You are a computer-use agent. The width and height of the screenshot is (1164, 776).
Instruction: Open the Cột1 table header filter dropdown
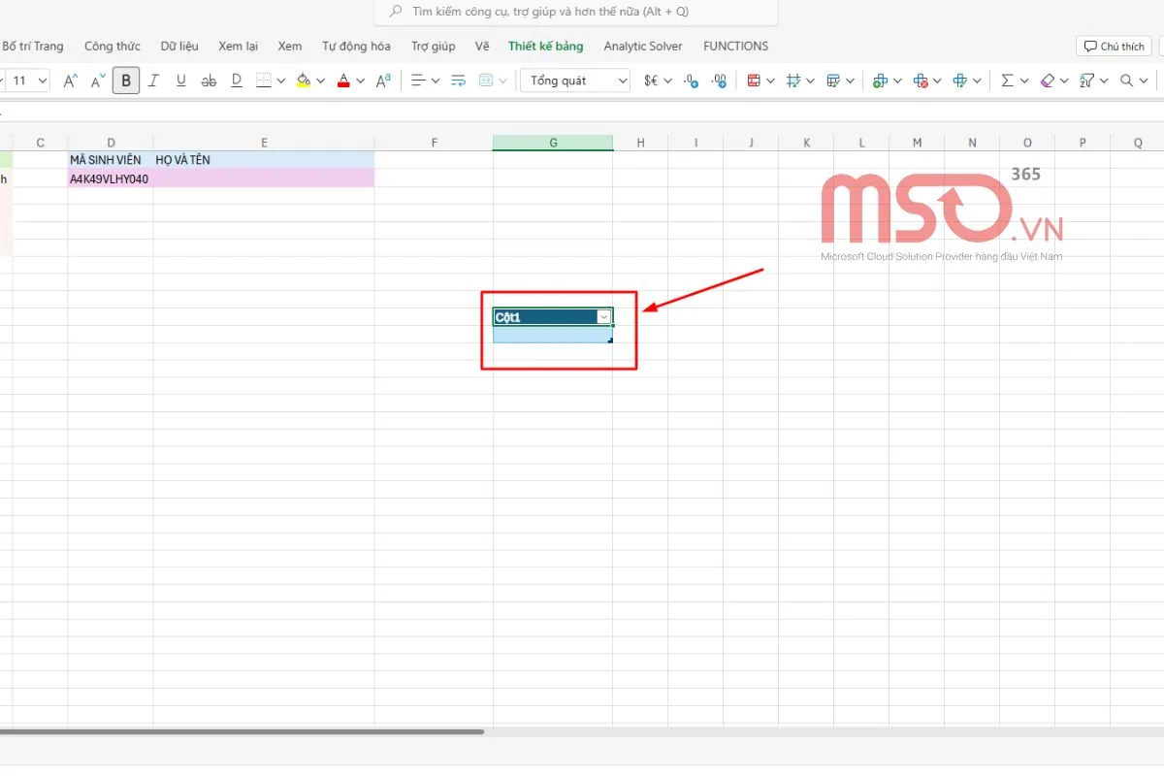coord(603,317)
